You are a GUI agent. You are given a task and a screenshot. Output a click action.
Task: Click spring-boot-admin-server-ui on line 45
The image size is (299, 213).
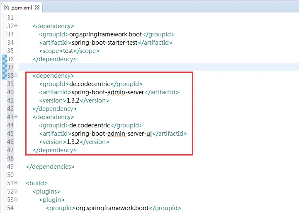tap(112, 134)
